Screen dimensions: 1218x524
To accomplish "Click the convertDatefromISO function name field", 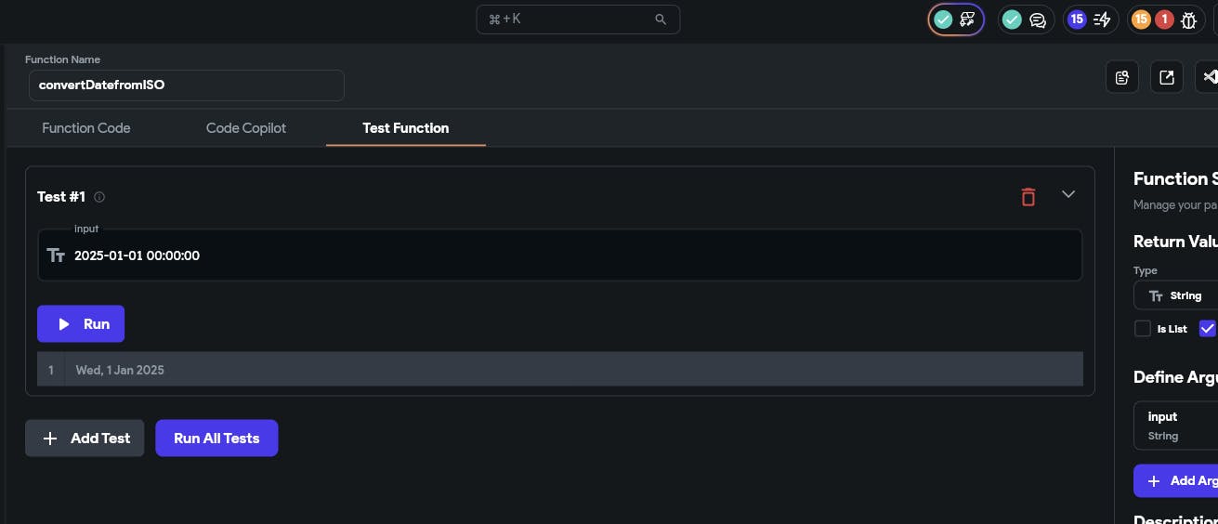I will tap(187, 85).
